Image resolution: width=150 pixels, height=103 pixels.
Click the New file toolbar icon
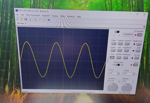[x=17, y=19]
